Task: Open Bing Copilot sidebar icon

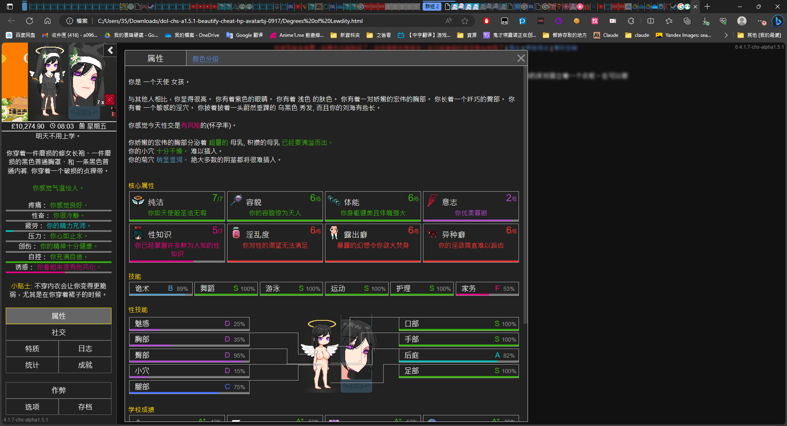Action: click(x=777, y=21)
